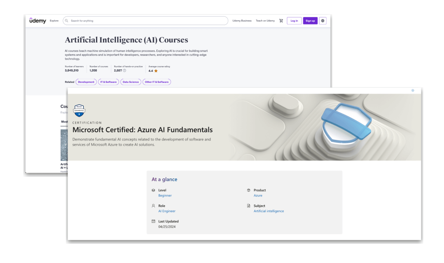
Task: Click the Udemy logo
Action: [x=38, y=21]
